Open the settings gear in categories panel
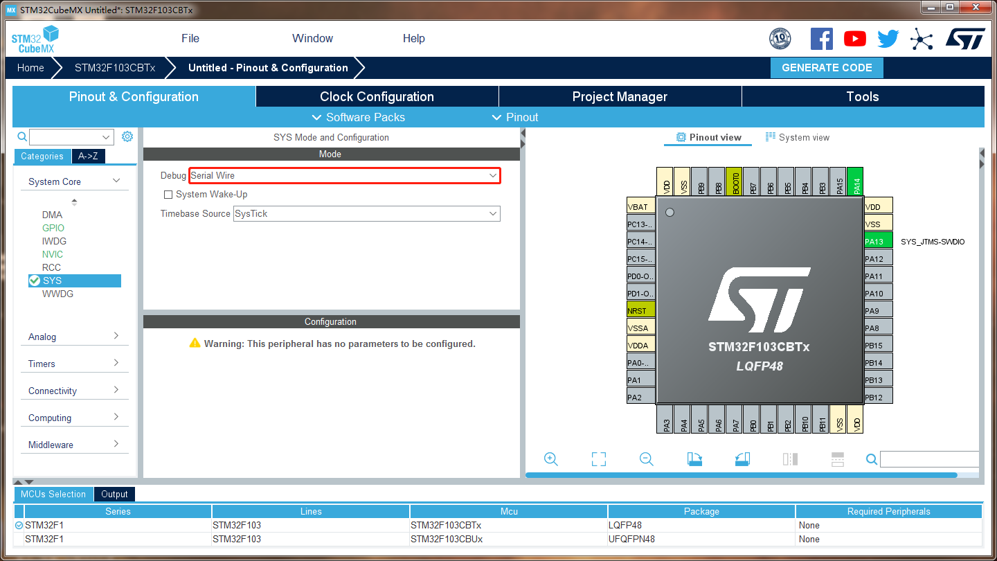This screenshot has height=561, width=997. (127, 136)
